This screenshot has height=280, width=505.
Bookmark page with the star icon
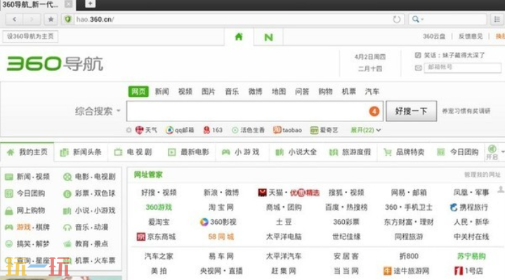coord(51,20)
